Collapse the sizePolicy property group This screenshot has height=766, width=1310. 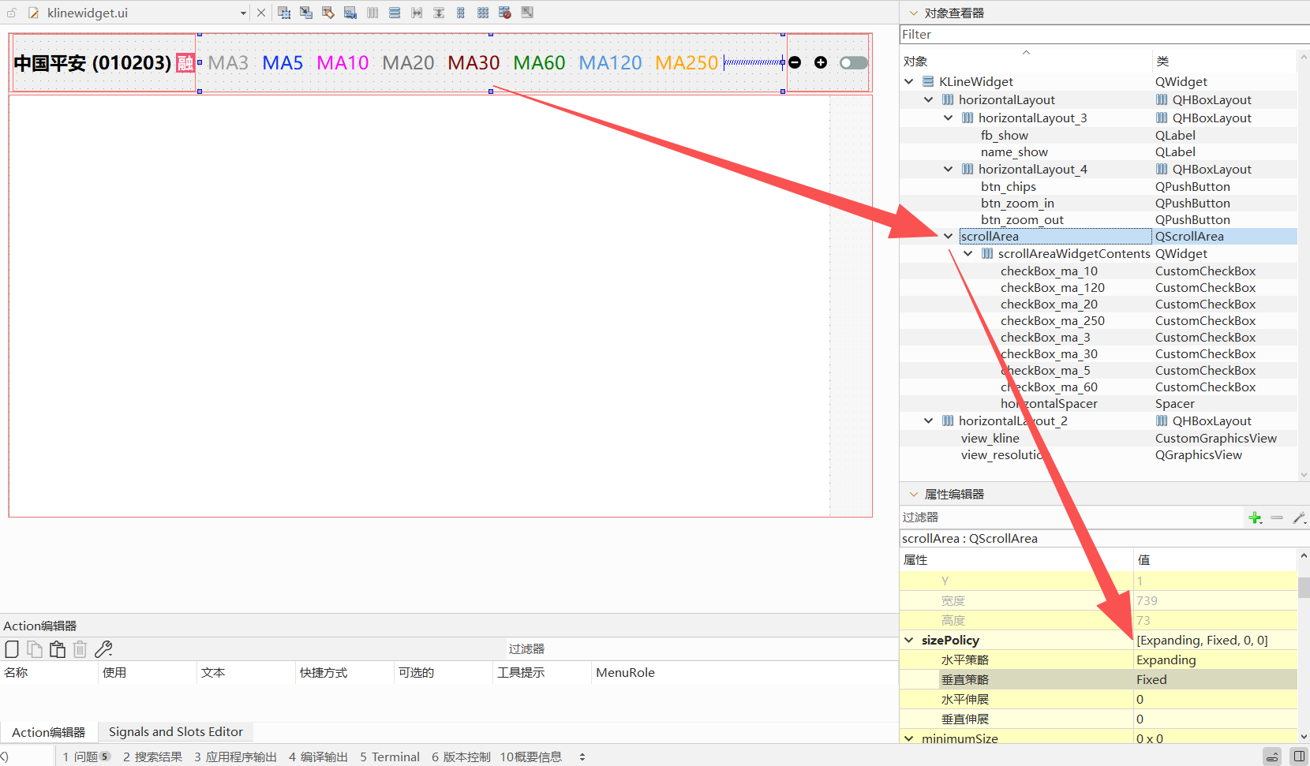[909, 640]
